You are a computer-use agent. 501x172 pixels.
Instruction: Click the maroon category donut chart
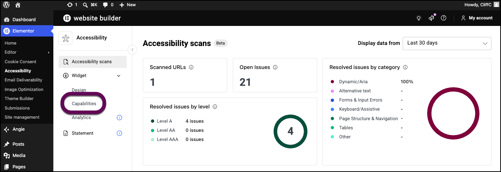point(453,113)
